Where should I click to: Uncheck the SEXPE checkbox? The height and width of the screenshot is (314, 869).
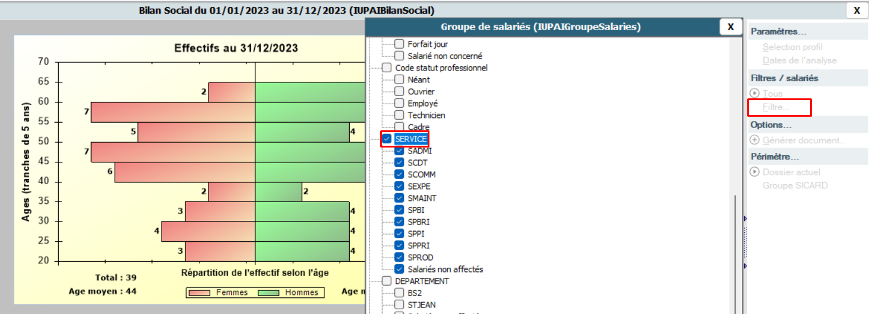399,186
